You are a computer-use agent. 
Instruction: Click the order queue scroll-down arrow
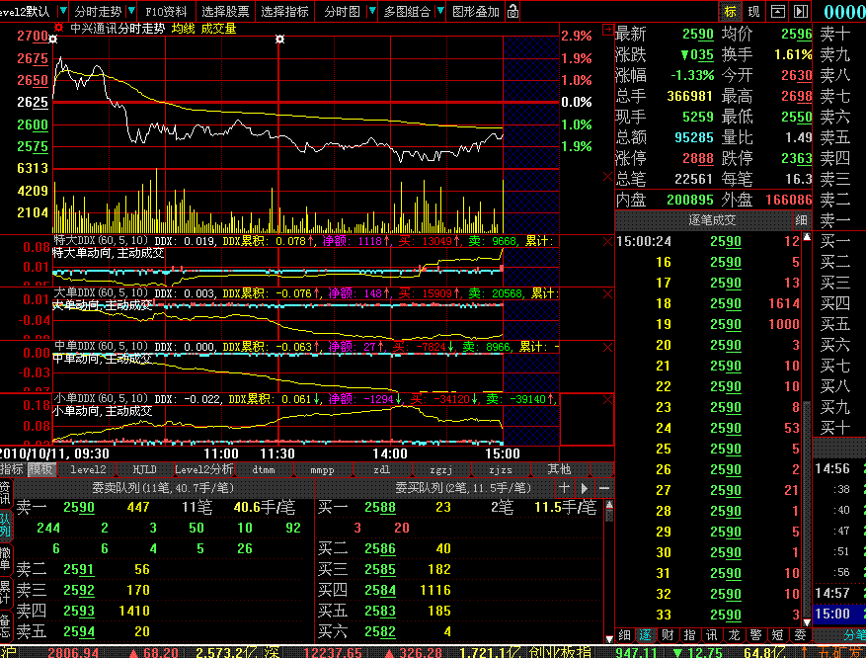click(x=609, y=638)
